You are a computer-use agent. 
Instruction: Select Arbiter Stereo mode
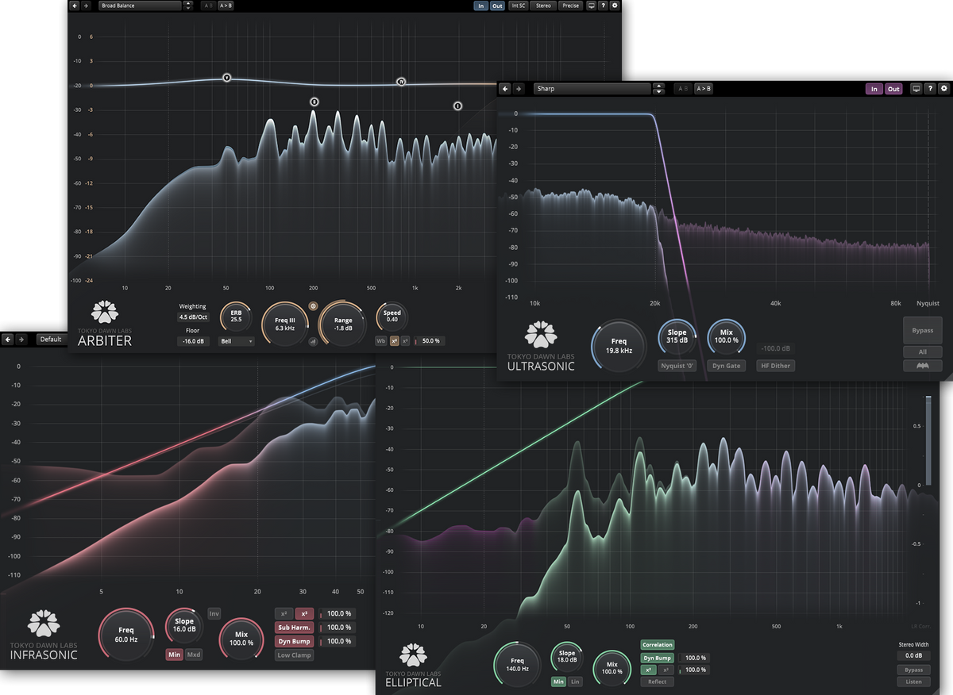543,6
